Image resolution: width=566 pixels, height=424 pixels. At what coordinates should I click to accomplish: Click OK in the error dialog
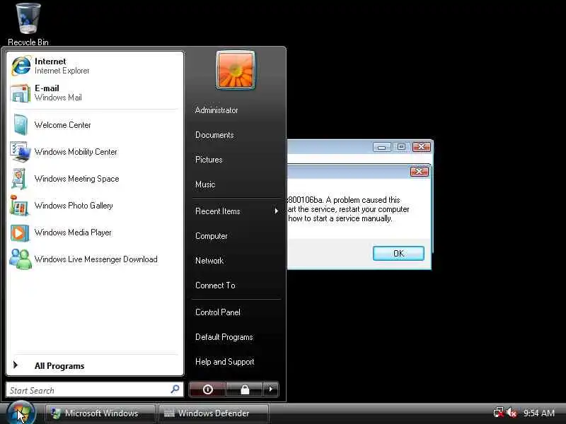coord(398,254)
